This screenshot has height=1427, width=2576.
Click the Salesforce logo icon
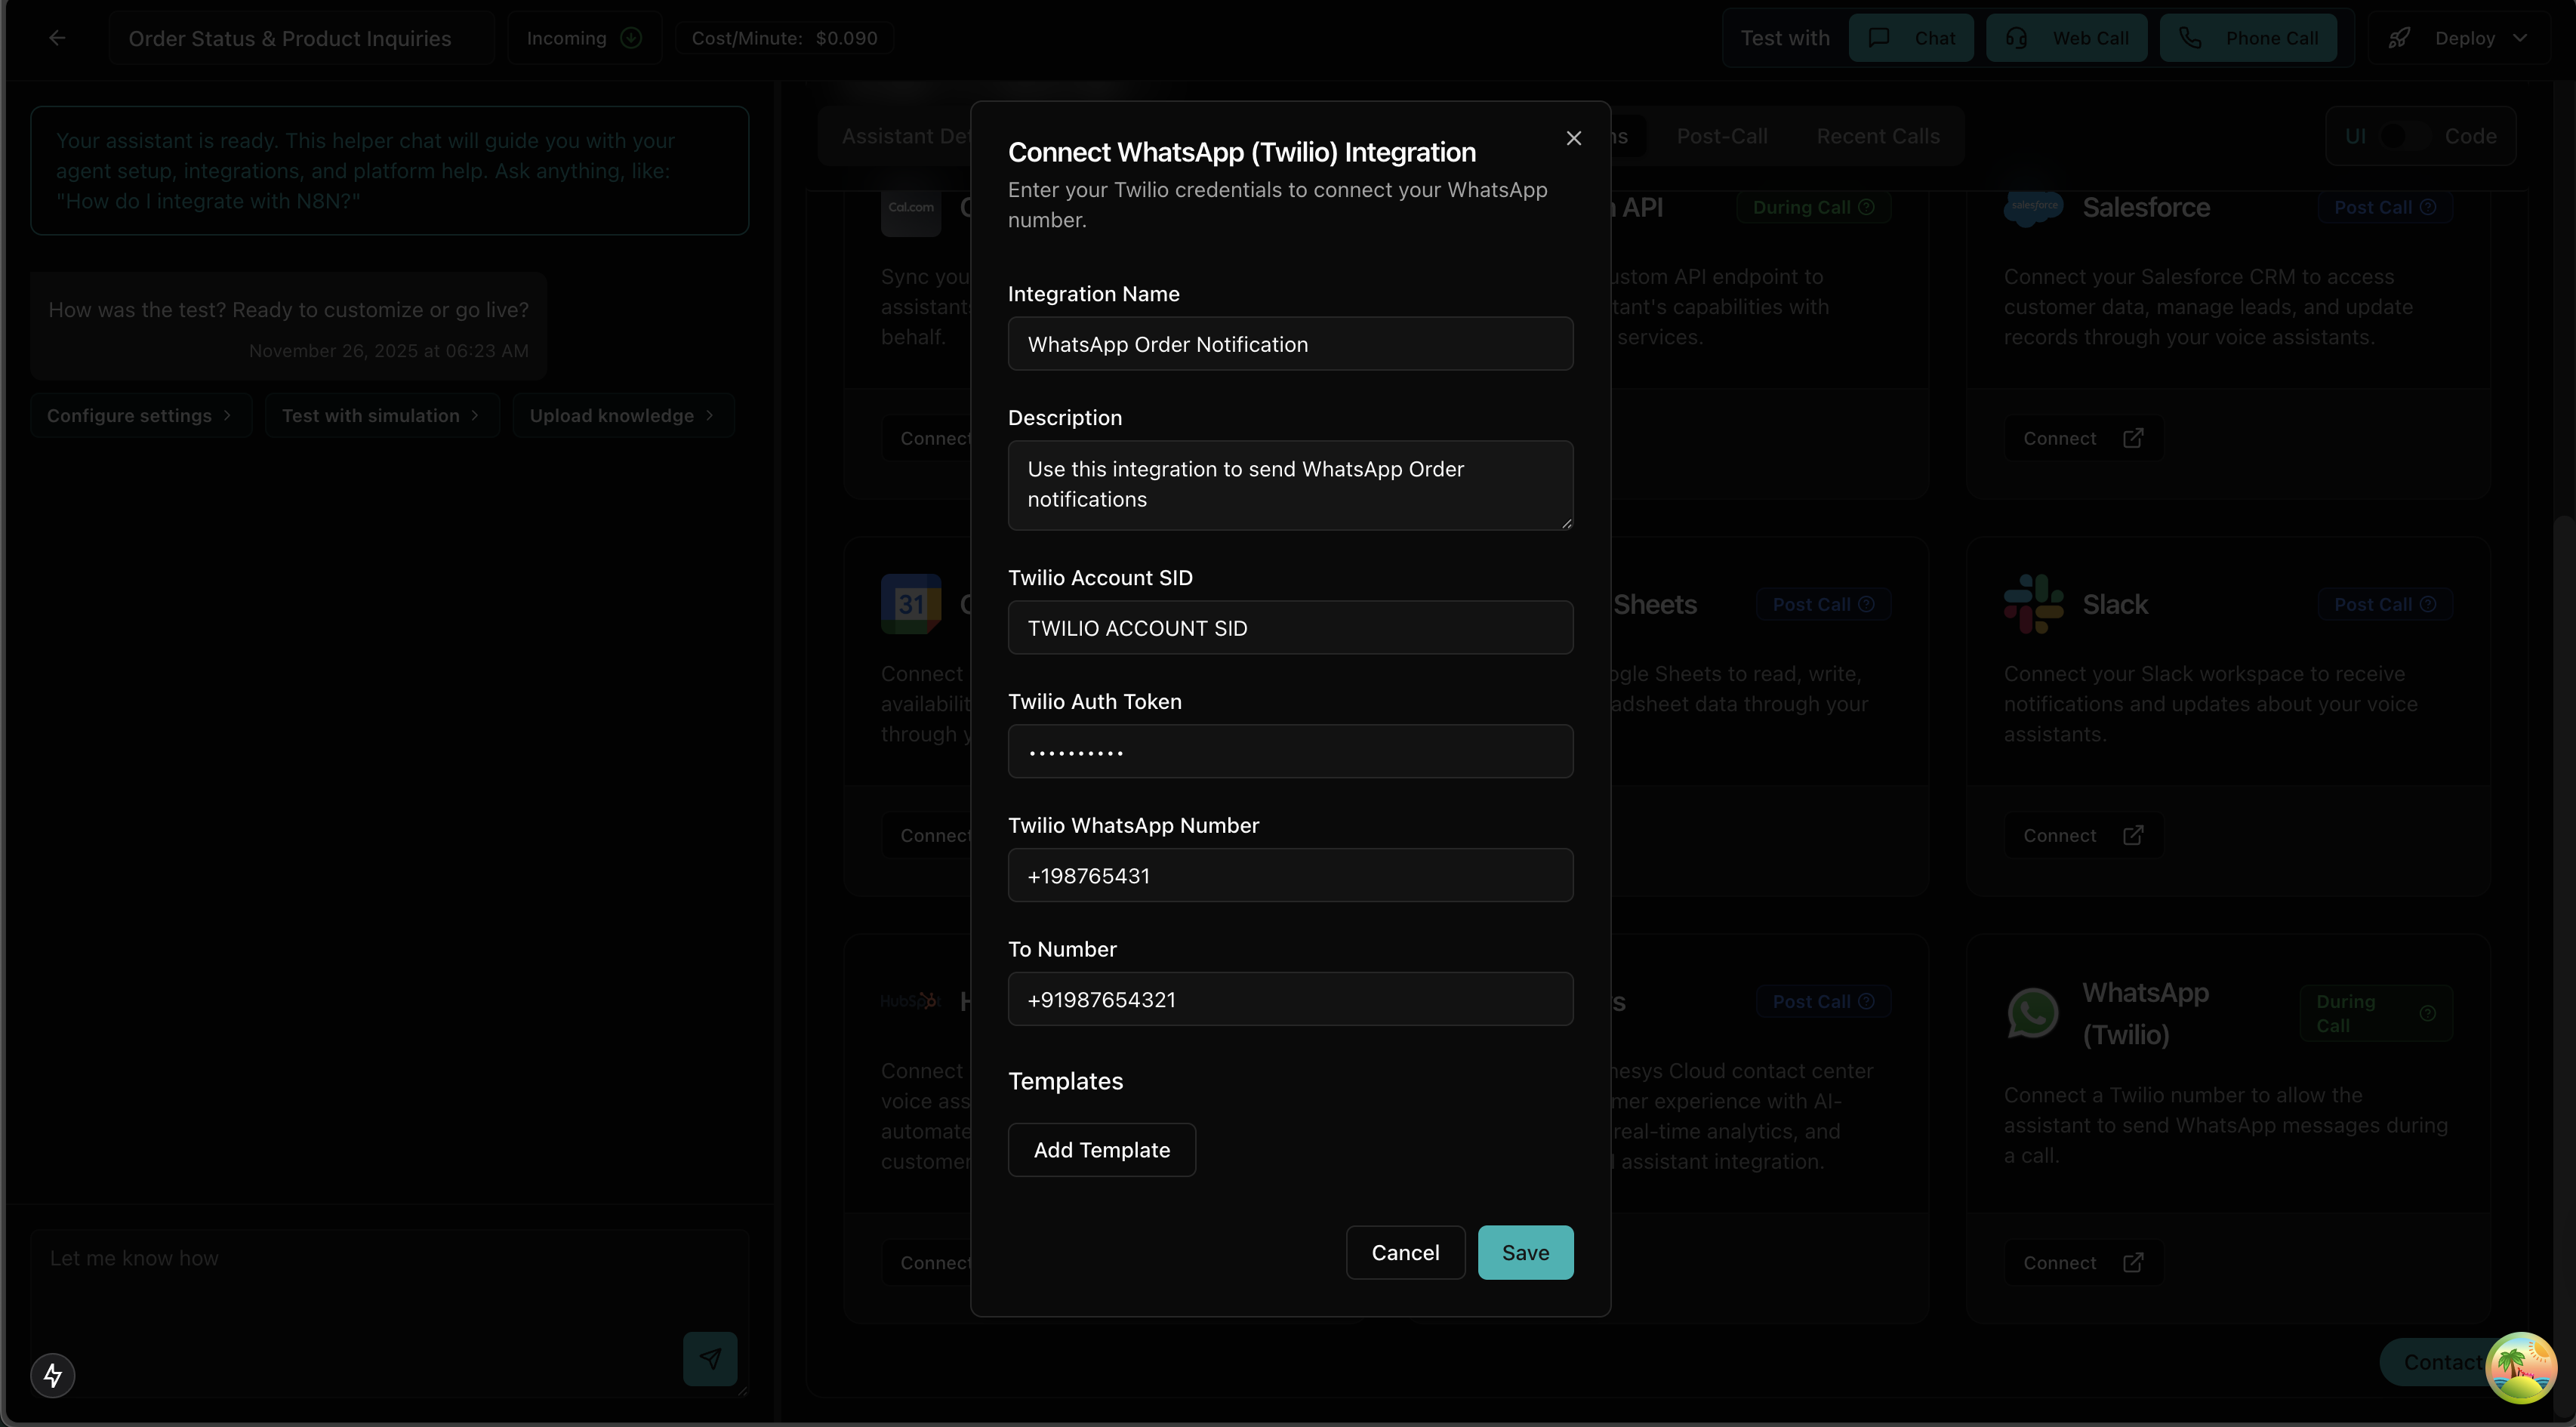pos(2032,208)
